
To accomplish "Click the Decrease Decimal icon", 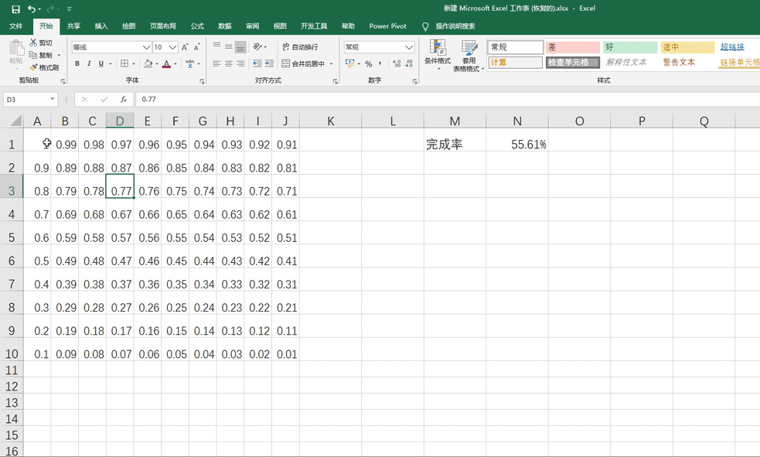I will 408,63.
